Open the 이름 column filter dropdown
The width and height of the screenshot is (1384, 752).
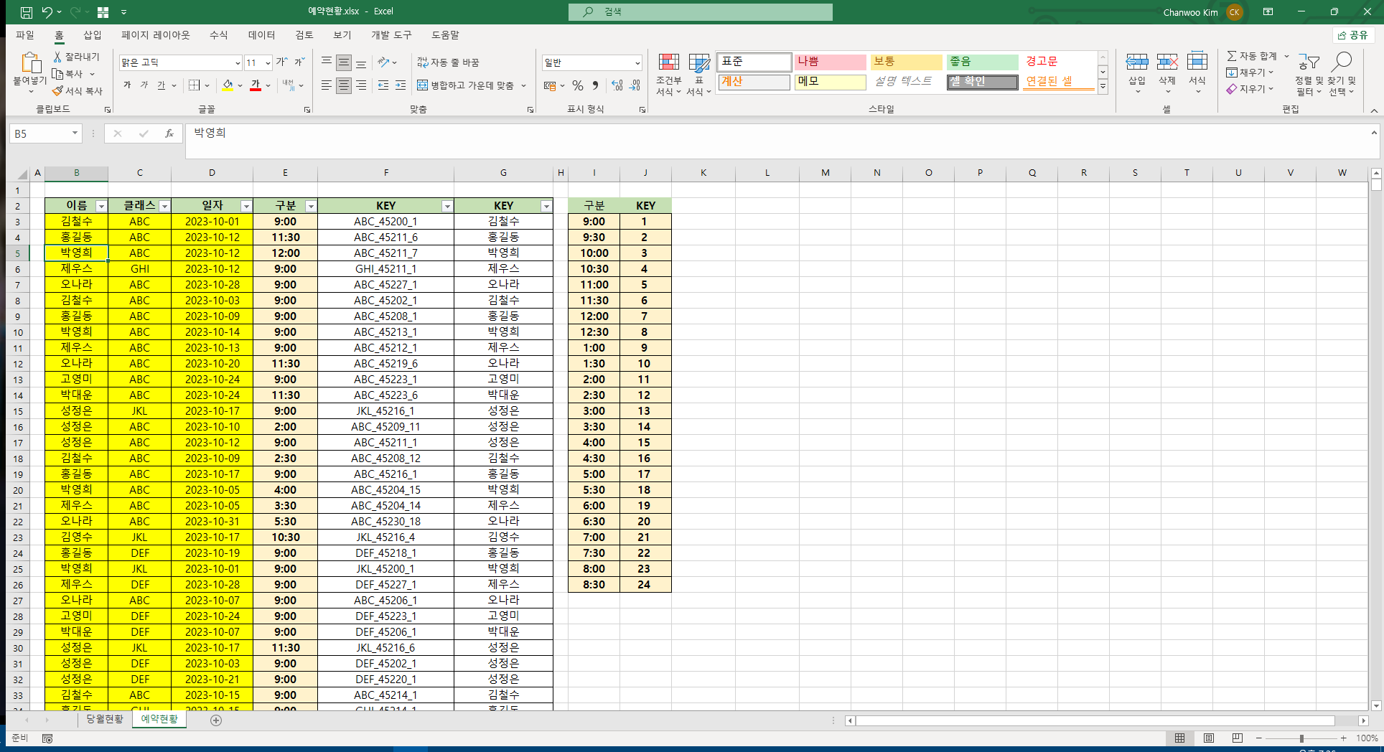[x=101, y=206]
